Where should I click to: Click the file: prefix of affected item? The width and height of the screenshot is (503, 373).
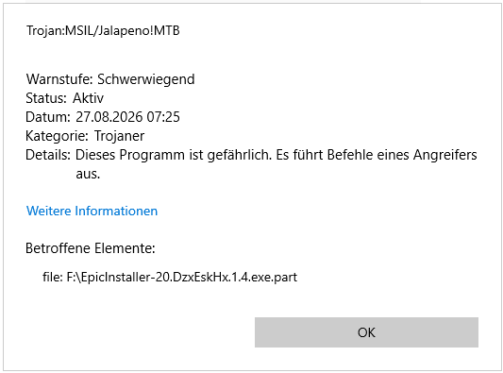coord(53,277)
